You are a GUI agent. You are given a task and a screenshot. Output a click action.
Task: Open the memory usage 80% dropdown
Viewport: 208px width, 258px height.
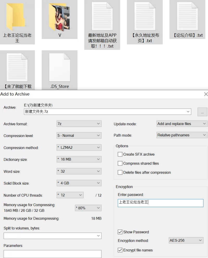(x=88, y=208)
